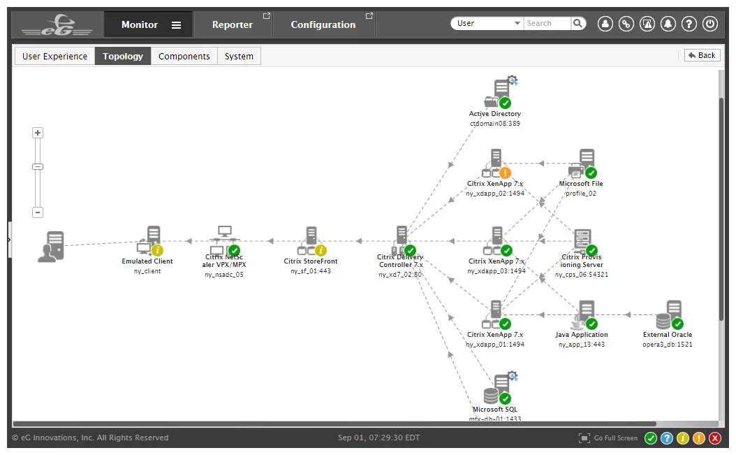The image size is (736, 455).
Task: Select the Microsoft SQL node icon
Action: (500, 389)
